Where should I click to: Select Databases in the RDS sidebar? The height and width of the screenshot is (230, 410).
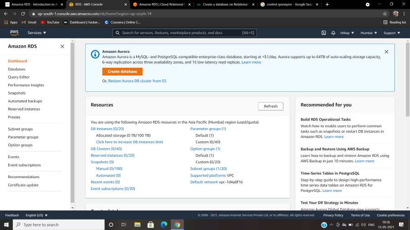click(x=16, y=69)
